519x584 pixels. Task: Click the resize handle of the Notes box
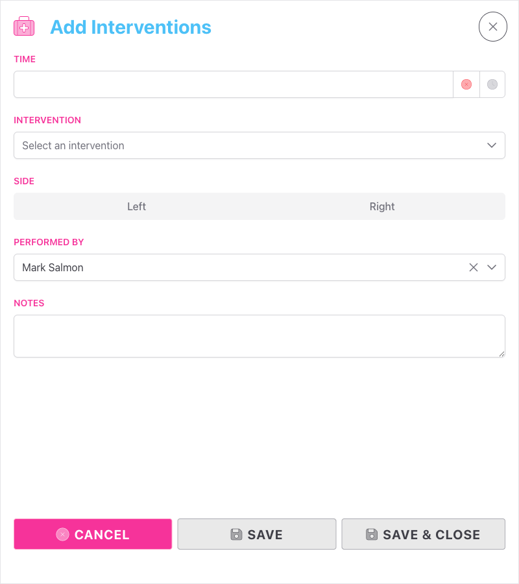click(x=502, y=354)
